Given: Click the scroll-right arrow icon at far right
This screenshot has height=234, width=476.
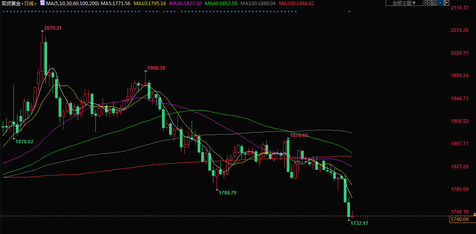Looking at the screenshot, I should pyautogui.click(x=446, y=3).
